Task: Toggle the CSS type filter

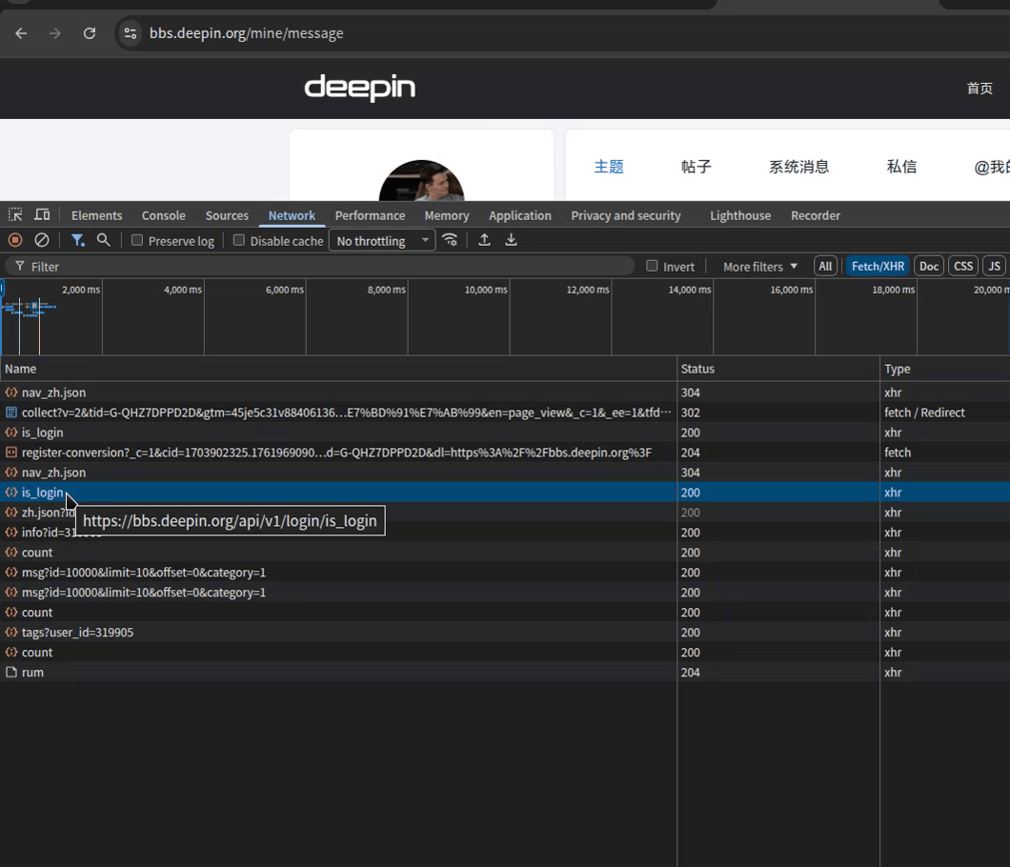Action: [x=963, y=266]
